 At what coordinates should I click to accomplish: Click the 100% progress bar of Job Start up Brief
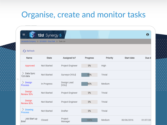89,120
